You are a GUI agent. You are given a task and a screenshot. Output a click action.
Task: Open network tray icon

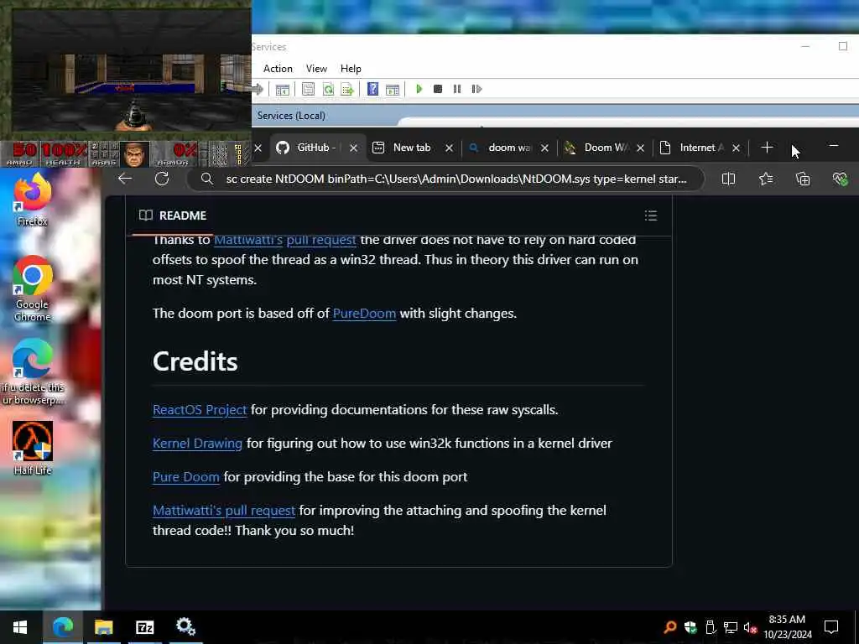click(x=731, y=627)
